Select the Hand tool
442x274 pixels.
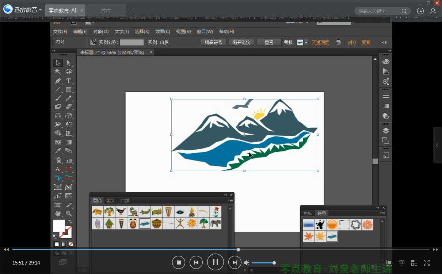pos(58,213)
